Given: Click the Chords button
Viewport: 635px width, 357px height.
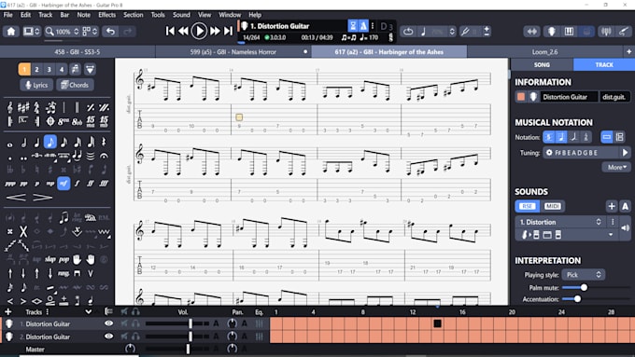Looking at the screenshot, I should (x=75, y=85).
